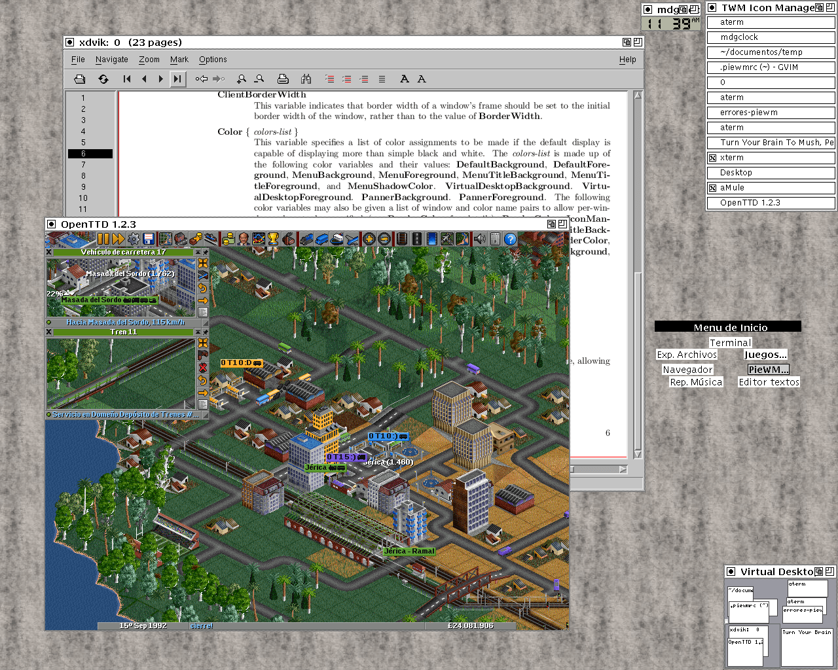Click the red X ignore-signal icon for Tren 11
This screenshot has width=838, height=670.
pyautogui.click(x=203, y=368)
